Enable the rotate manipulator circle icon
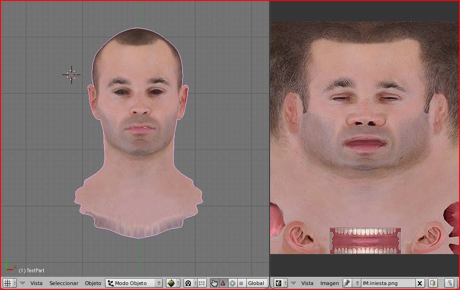The image size is (460, 290). tap(232, 283)
